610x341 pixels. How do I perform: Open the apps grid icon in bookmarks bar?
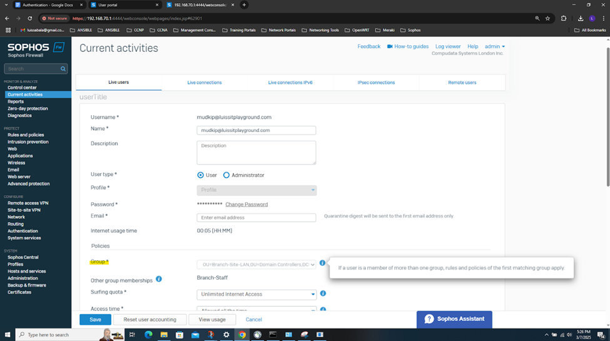tap(8, 30)
